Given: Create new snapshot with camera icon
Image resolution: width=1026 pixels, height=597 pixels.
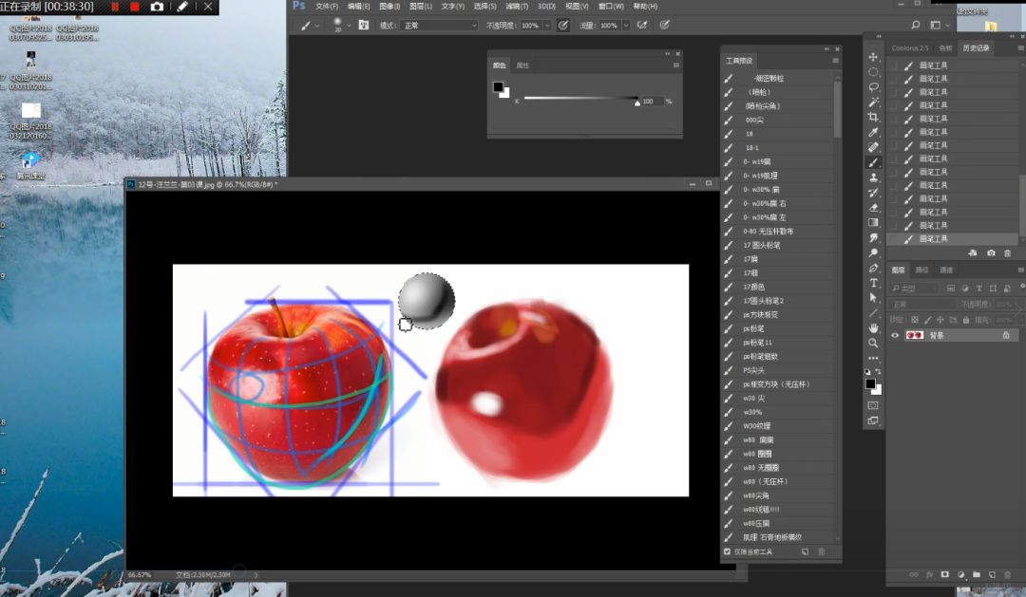Looking at the screenshot, I should (991, 253).
